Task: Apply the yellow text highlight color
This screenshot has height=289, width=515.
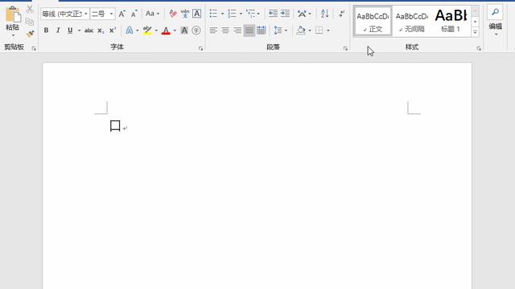Action: pyautogui.click(x=147, y=31)
